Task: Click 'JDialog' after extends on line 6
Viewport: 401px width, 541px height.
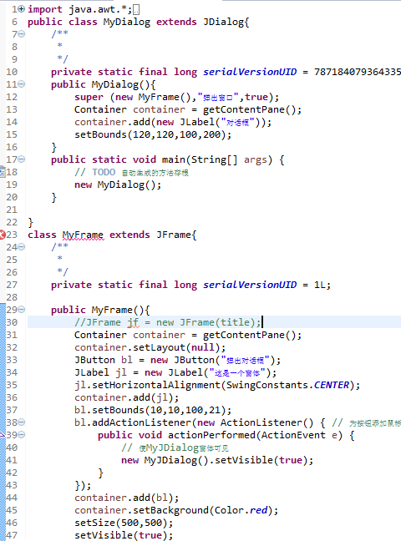Action: click(x=223, y=22)
